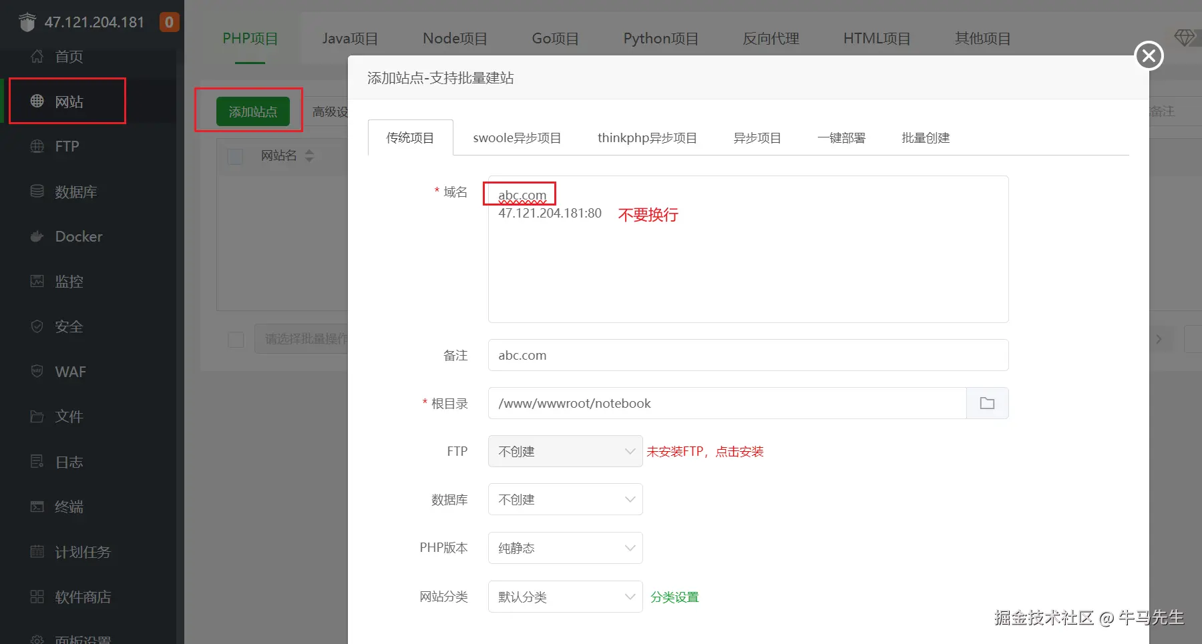1202x644 pixels.
Task: Open the green 分类设置 link
Action: (674, 597)
